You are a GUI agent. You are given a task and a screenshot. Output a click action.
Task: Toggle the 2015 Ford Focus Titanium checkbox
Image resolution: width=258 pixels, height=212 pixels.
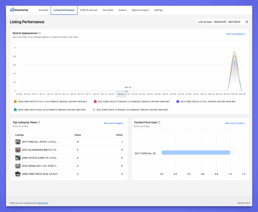click(x=95, y=102)
